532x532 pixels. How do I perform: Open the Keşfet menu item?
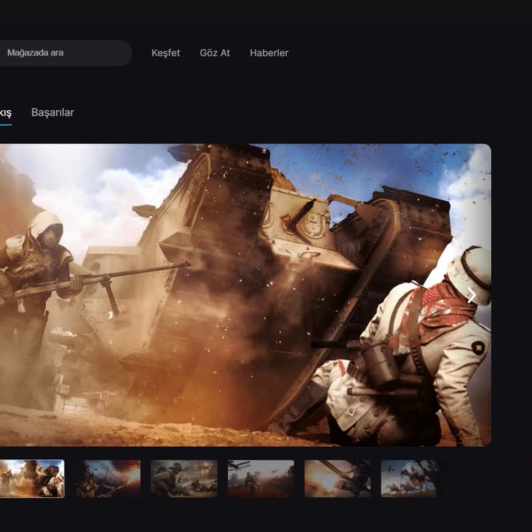[x=166, y=53]
